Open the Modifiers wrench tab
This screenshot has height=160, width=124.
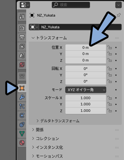click(22, 97)
